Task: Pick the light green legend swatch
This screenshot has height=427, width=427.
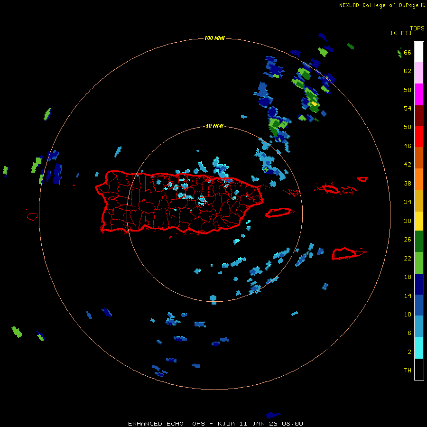Action: click(x=419, y=263)
